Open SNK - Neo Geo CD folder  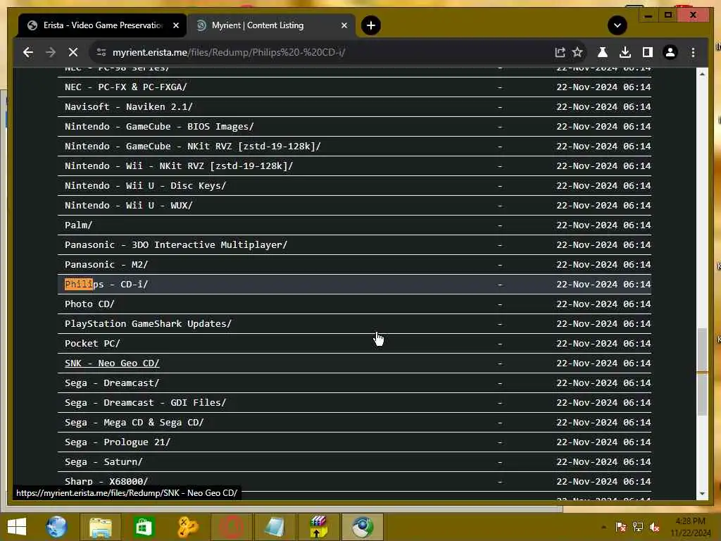coord(112,363)
